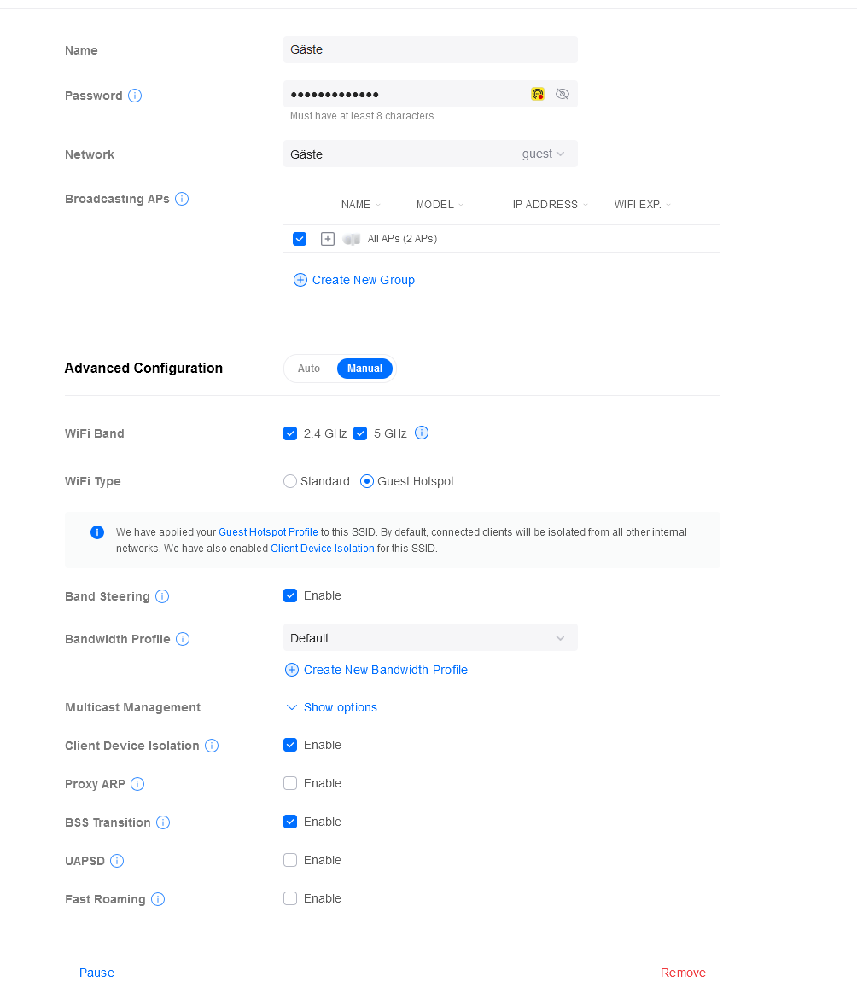The image size is (857, 999).
Task: Select the Manual configuration tab
Action: click(x=364, y=369)
